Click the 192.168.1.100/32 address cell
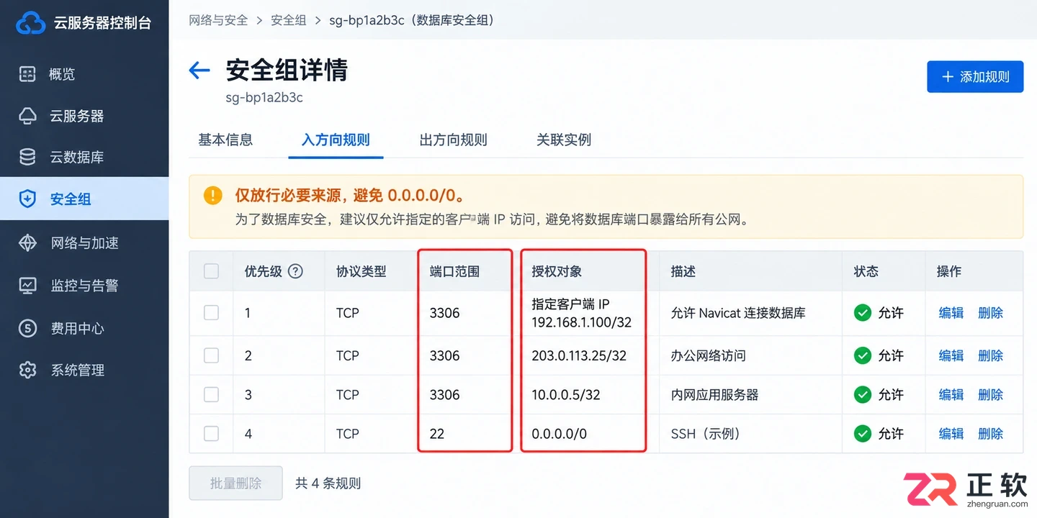 (x=582, y=322)
